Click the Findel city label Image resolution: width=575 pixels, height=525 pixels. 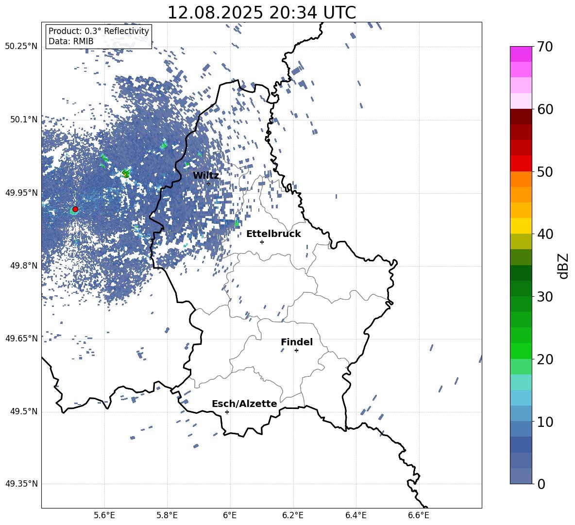pos(297,342)
